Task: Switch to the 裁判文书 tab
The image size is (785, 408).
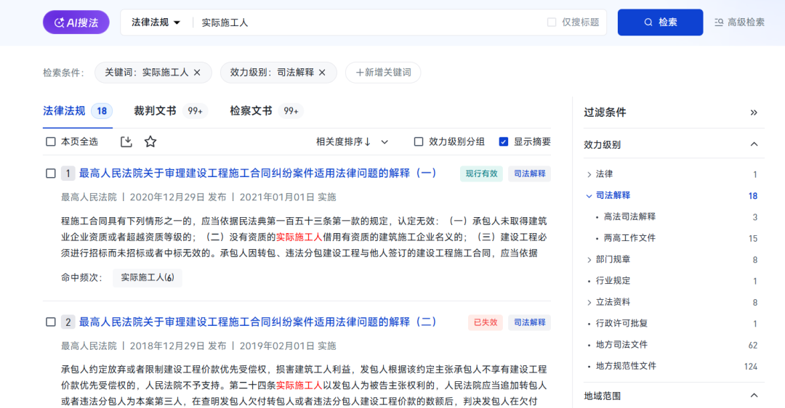Action: (x=169, y=111)
